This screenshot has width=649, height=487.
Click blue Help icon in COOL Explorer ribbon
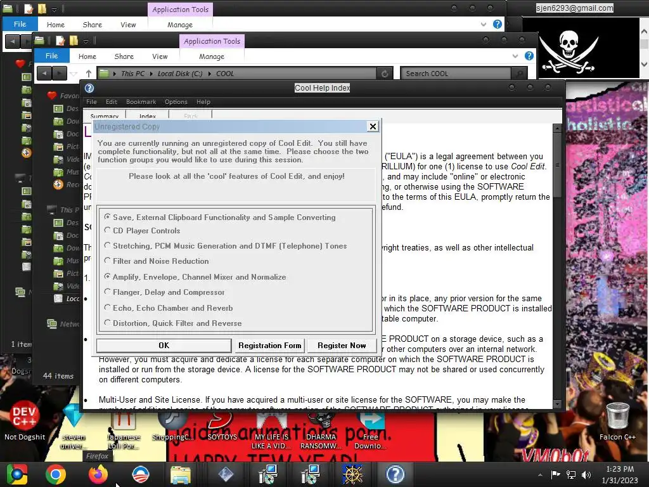[x=529, y=56]
